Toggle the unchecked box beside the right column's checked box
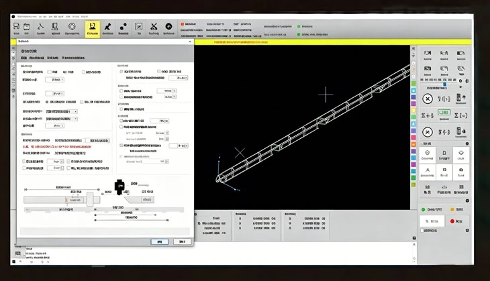This screenshot has height=281, width=490. (159, 72)
